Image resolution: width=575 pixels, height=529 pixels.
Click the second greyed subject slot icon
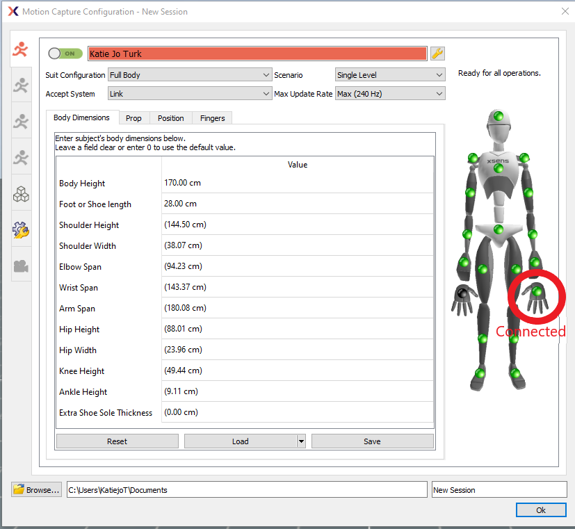(20, 85)
